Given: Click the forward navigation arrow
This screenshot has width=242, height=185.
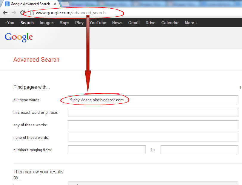Looking at the screenshot, I should (14, 13).
